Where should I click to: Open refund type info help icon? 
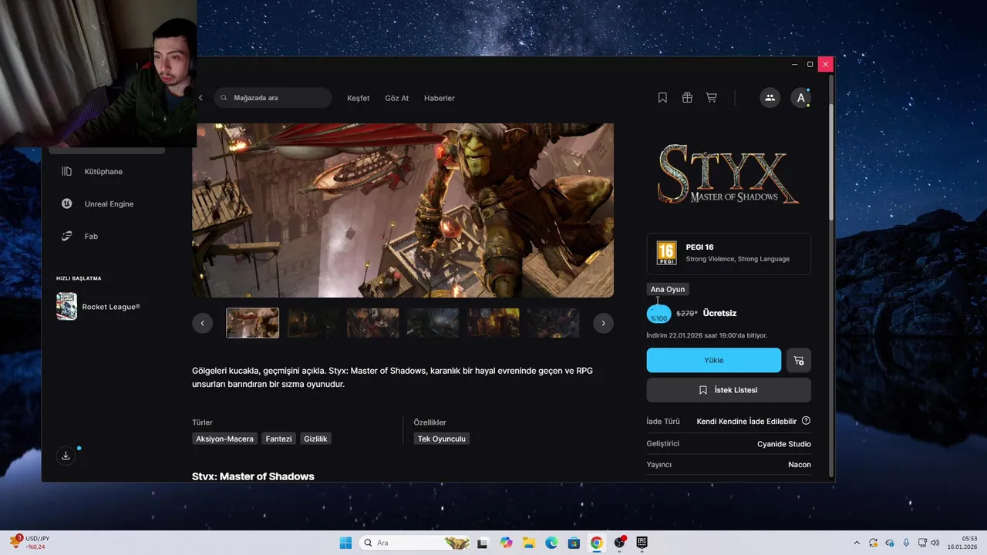pyautogui.click(x=806, y=421)
